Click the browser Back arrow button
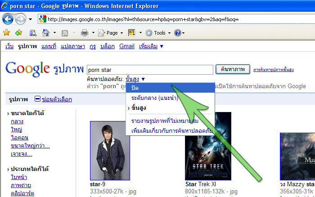This screenshot has width=315, height=197. point(8,19)
